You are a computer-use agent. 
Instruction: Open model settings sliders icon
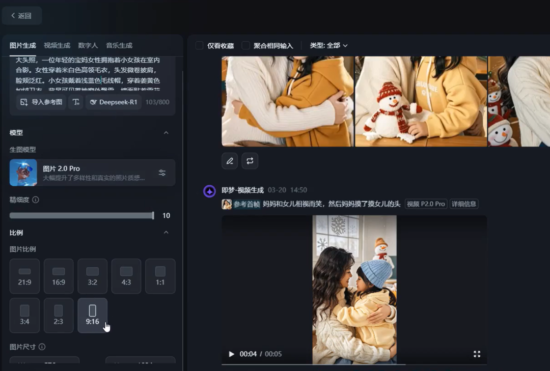coord(162,173)
